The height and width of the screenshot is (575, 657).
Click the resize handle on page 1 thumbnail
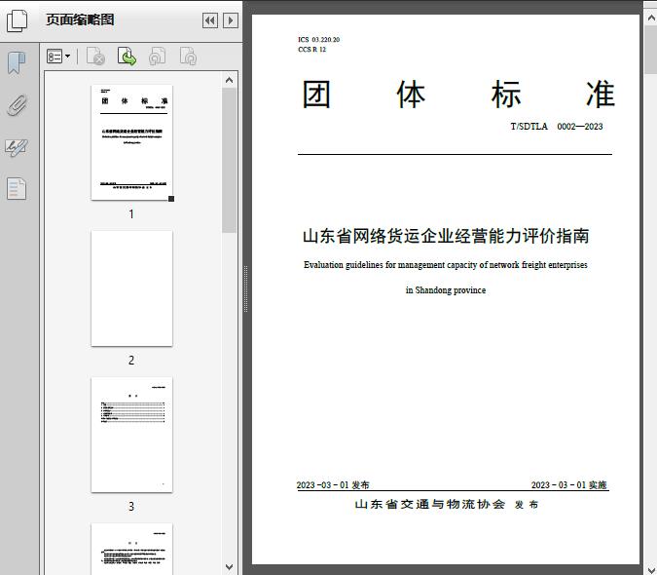coord(171,199)
